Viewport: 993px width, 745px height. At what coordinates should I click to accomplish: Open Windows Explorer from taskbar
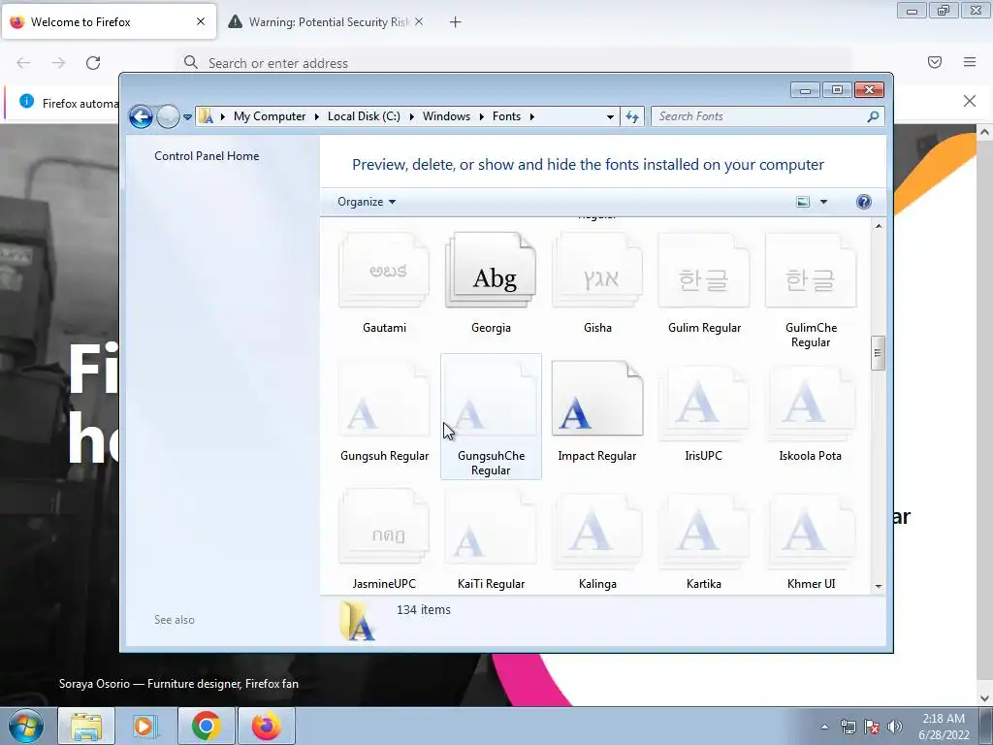point(86,726)
